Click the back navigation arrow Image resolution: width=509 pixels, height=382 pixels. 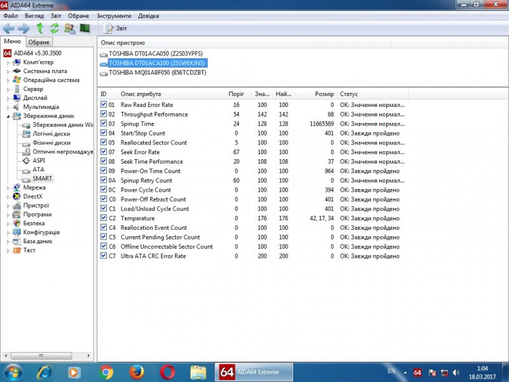[x=8, y=28]
